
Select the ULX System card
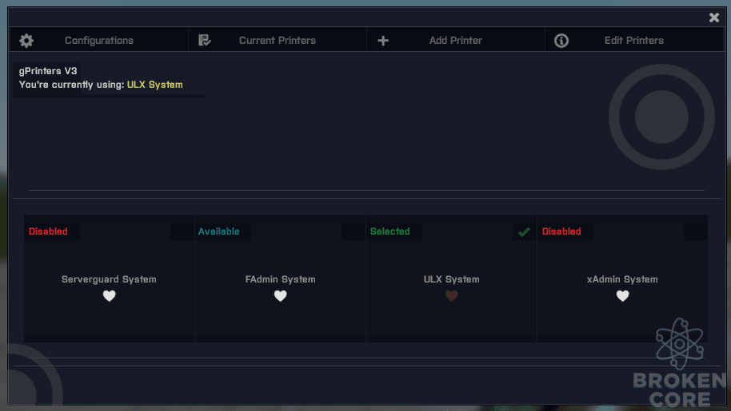451,279
